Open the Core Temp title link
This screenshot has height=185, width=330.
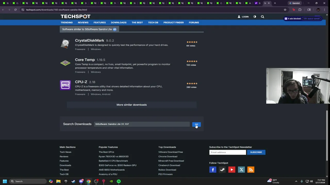[x=85, y=60]
